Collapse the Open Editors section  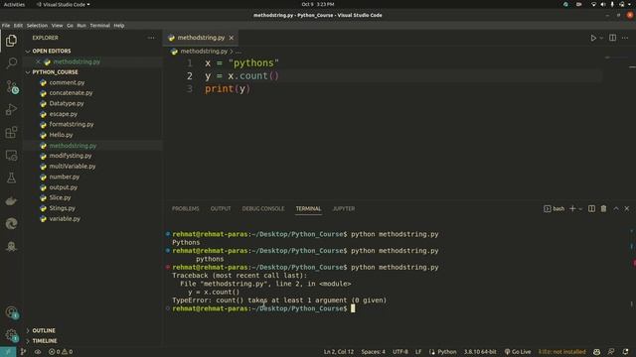click(51, 51)
